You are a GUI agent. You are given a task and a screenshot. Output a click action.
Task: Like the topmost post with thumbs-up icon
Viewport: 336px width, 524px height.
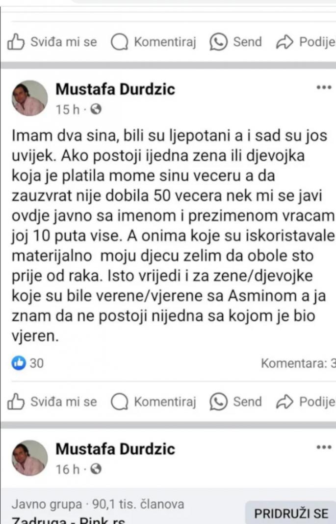pyautogui.click(x=16, y=42)
